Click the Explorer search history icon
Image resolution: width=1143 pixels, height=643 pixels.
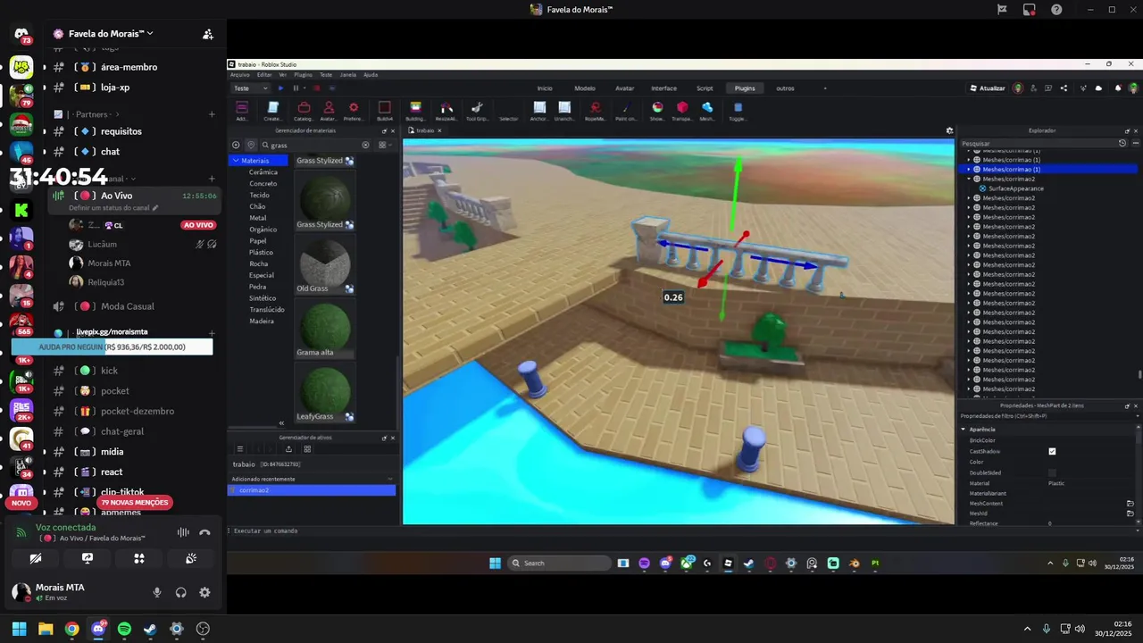point(1122,143)
